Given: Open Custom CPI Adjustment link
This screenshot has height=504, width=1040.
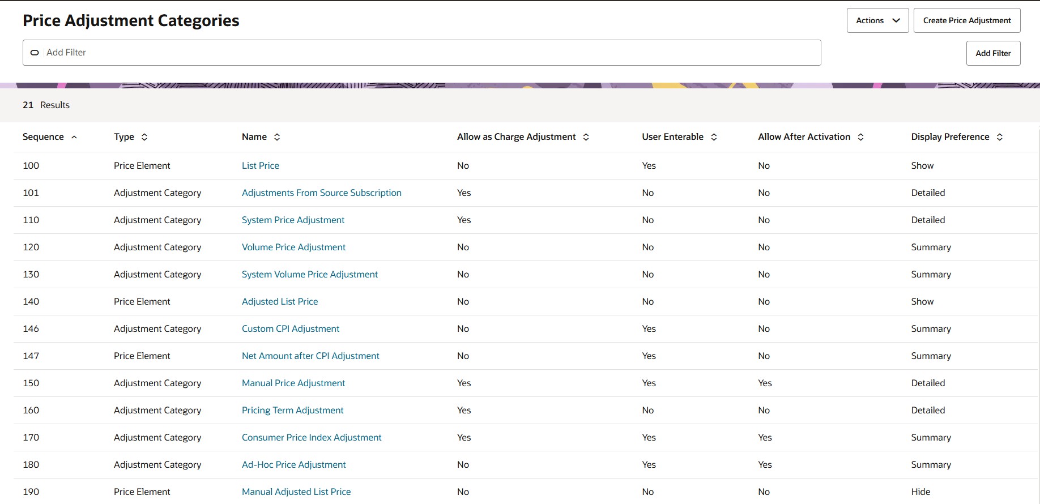Looking at the screenshot, I should pos(291,328).
